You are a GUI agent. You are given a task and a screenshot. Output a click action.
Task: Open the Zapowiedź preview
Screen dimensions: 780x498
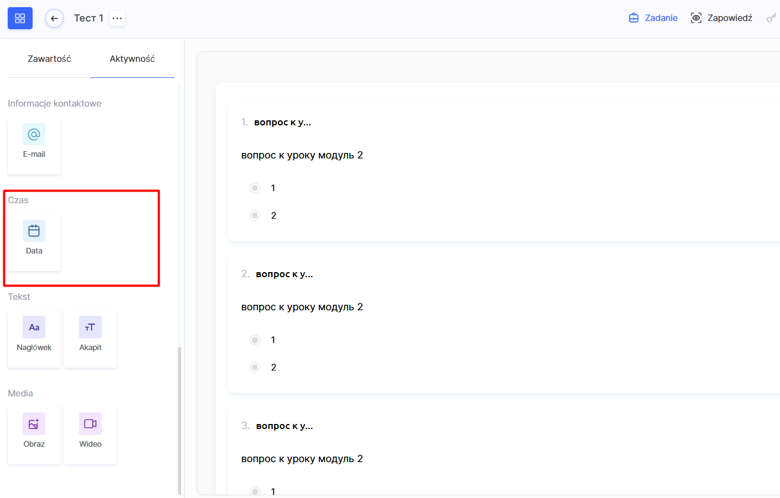coord(721,18)
